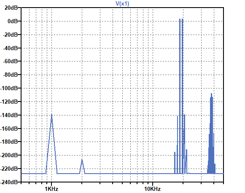
Task: Click the 20dB axis label
Action: point(11,8)
